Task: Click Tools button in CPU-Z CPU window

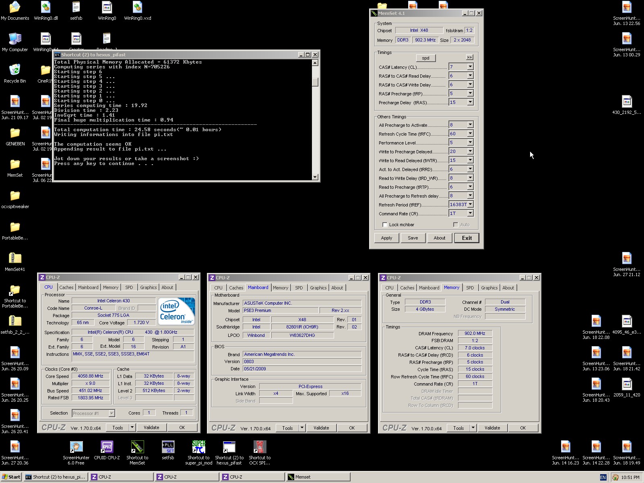Action: (118, 427)
